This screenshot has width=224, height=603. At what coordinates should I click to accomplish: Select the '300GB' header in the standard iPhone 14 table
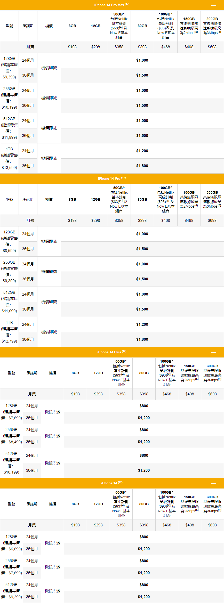[212, 504]
